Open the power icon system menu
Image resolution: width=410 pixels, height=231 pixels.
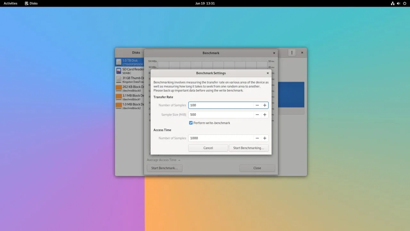click(404, 3)
